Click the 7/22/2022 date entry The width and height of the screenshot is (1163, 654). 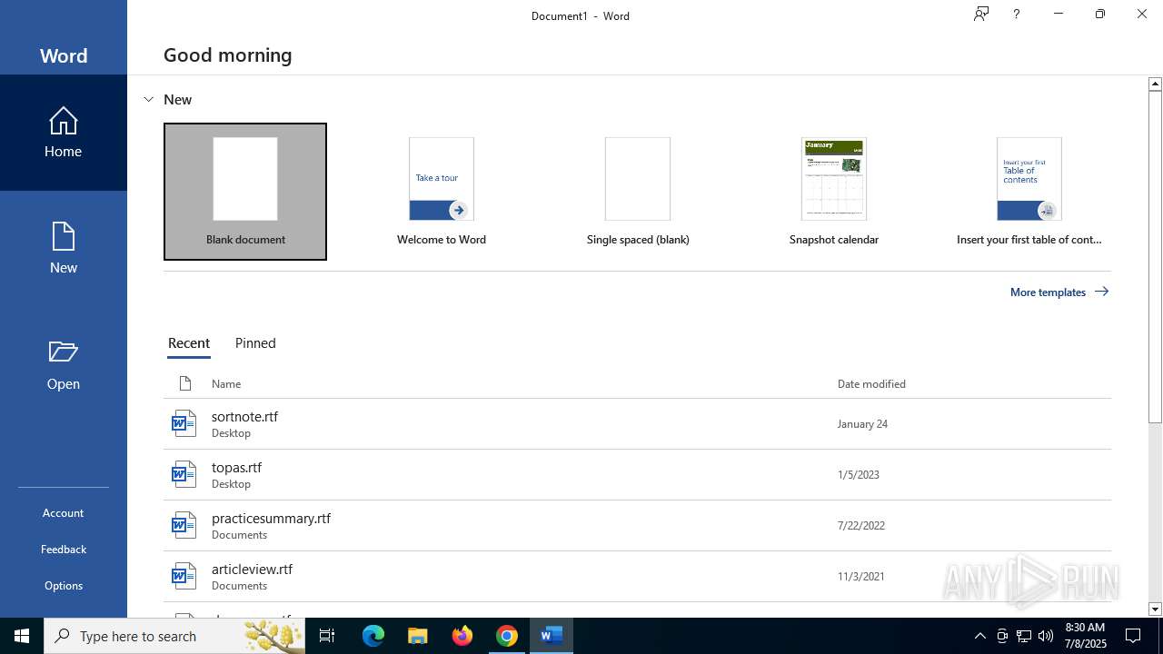[861, 525]
